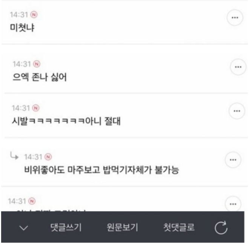Viewport: 249px width, 243px height.
Task: Collapse the bottom bar with the chevron
Action: 24,228
